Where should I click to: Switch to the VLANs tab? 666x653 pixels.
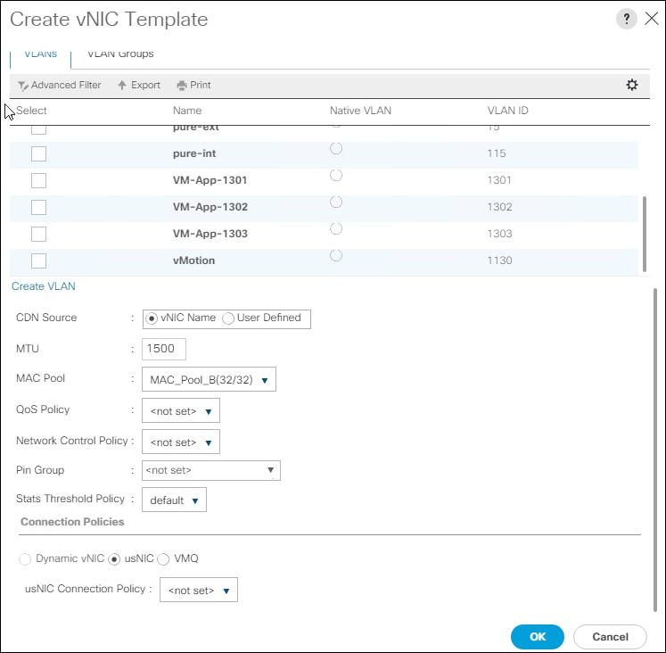[x=40, y=54]
